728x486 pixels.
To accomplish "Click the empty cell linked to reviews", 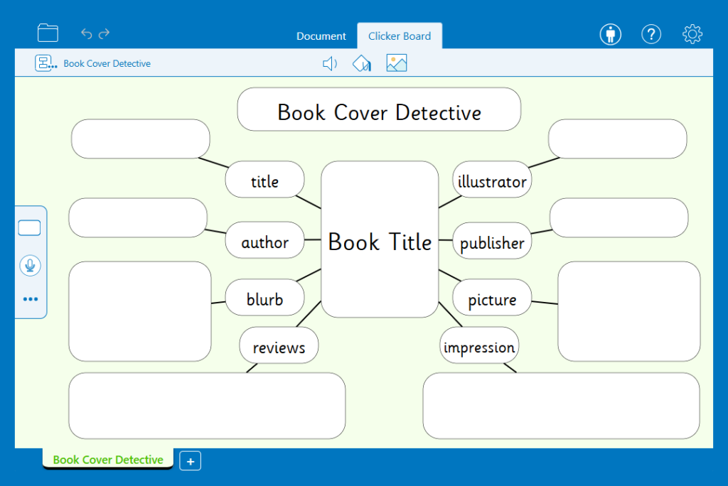I will [207, 406].
